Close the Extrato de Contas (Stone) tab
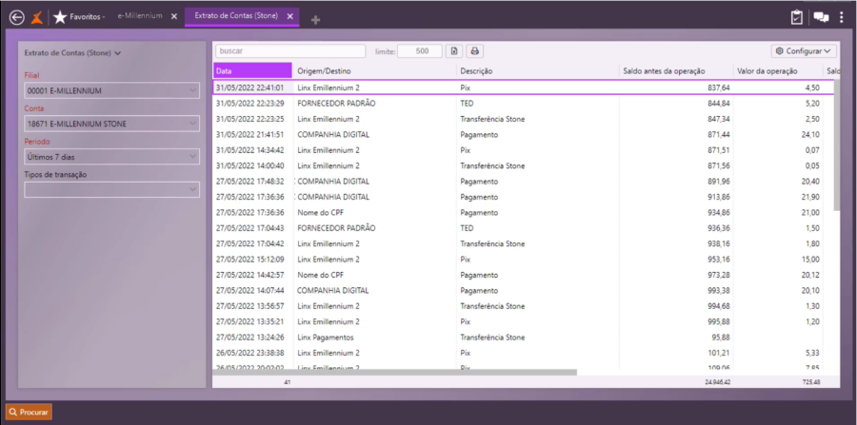The image size is (857, 425). pyautogui.click(x=290, y=17)
